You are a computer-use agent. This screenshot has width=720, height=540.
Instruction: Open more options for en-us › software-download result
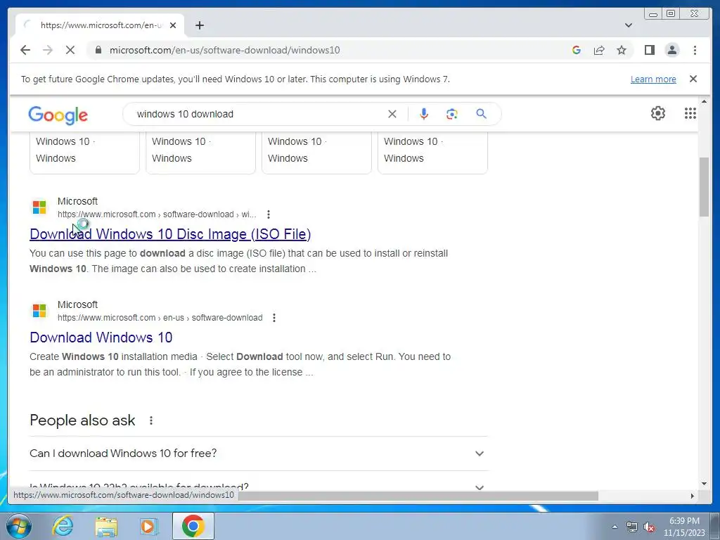coord(274,318)
